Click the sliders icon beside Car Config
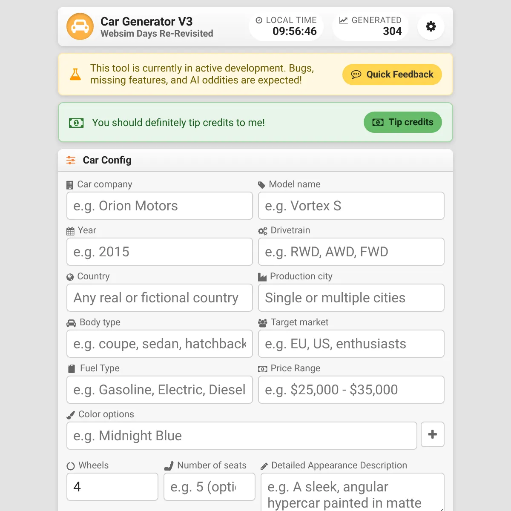This screenshot has width=511, height=511. pos(71,160)
